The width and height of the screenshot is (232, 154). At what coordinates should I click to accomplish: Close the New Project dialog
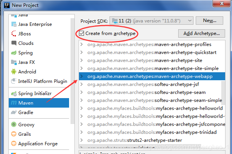click(221, 3)
